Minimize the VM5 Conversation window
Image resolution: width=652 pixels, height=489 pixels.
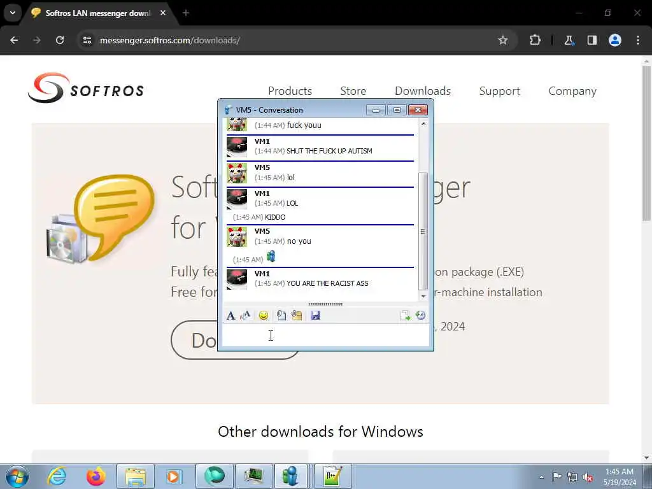pos(376,110)
